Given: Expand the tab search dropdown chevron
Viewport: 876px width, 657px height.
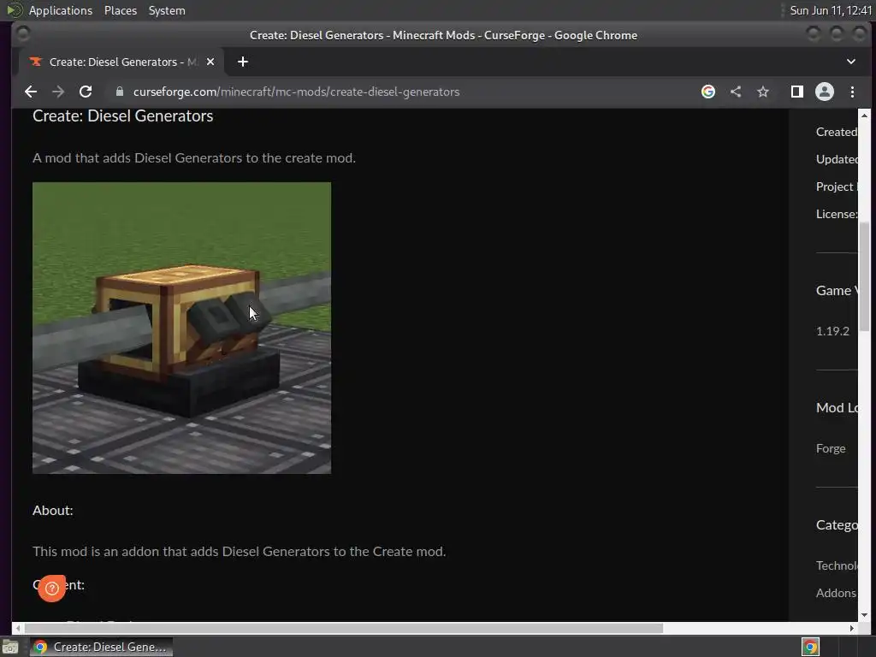Looking at the screenshot, I should pos(851,62).
